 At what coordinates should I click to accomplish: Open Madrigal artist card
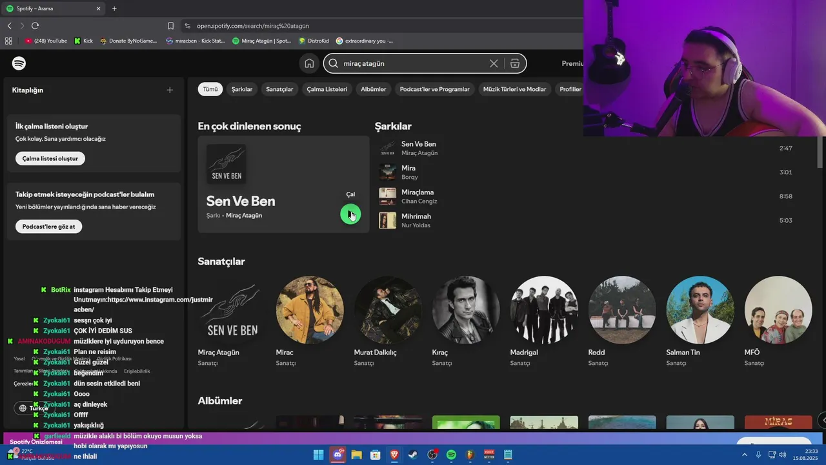[544, 323]
